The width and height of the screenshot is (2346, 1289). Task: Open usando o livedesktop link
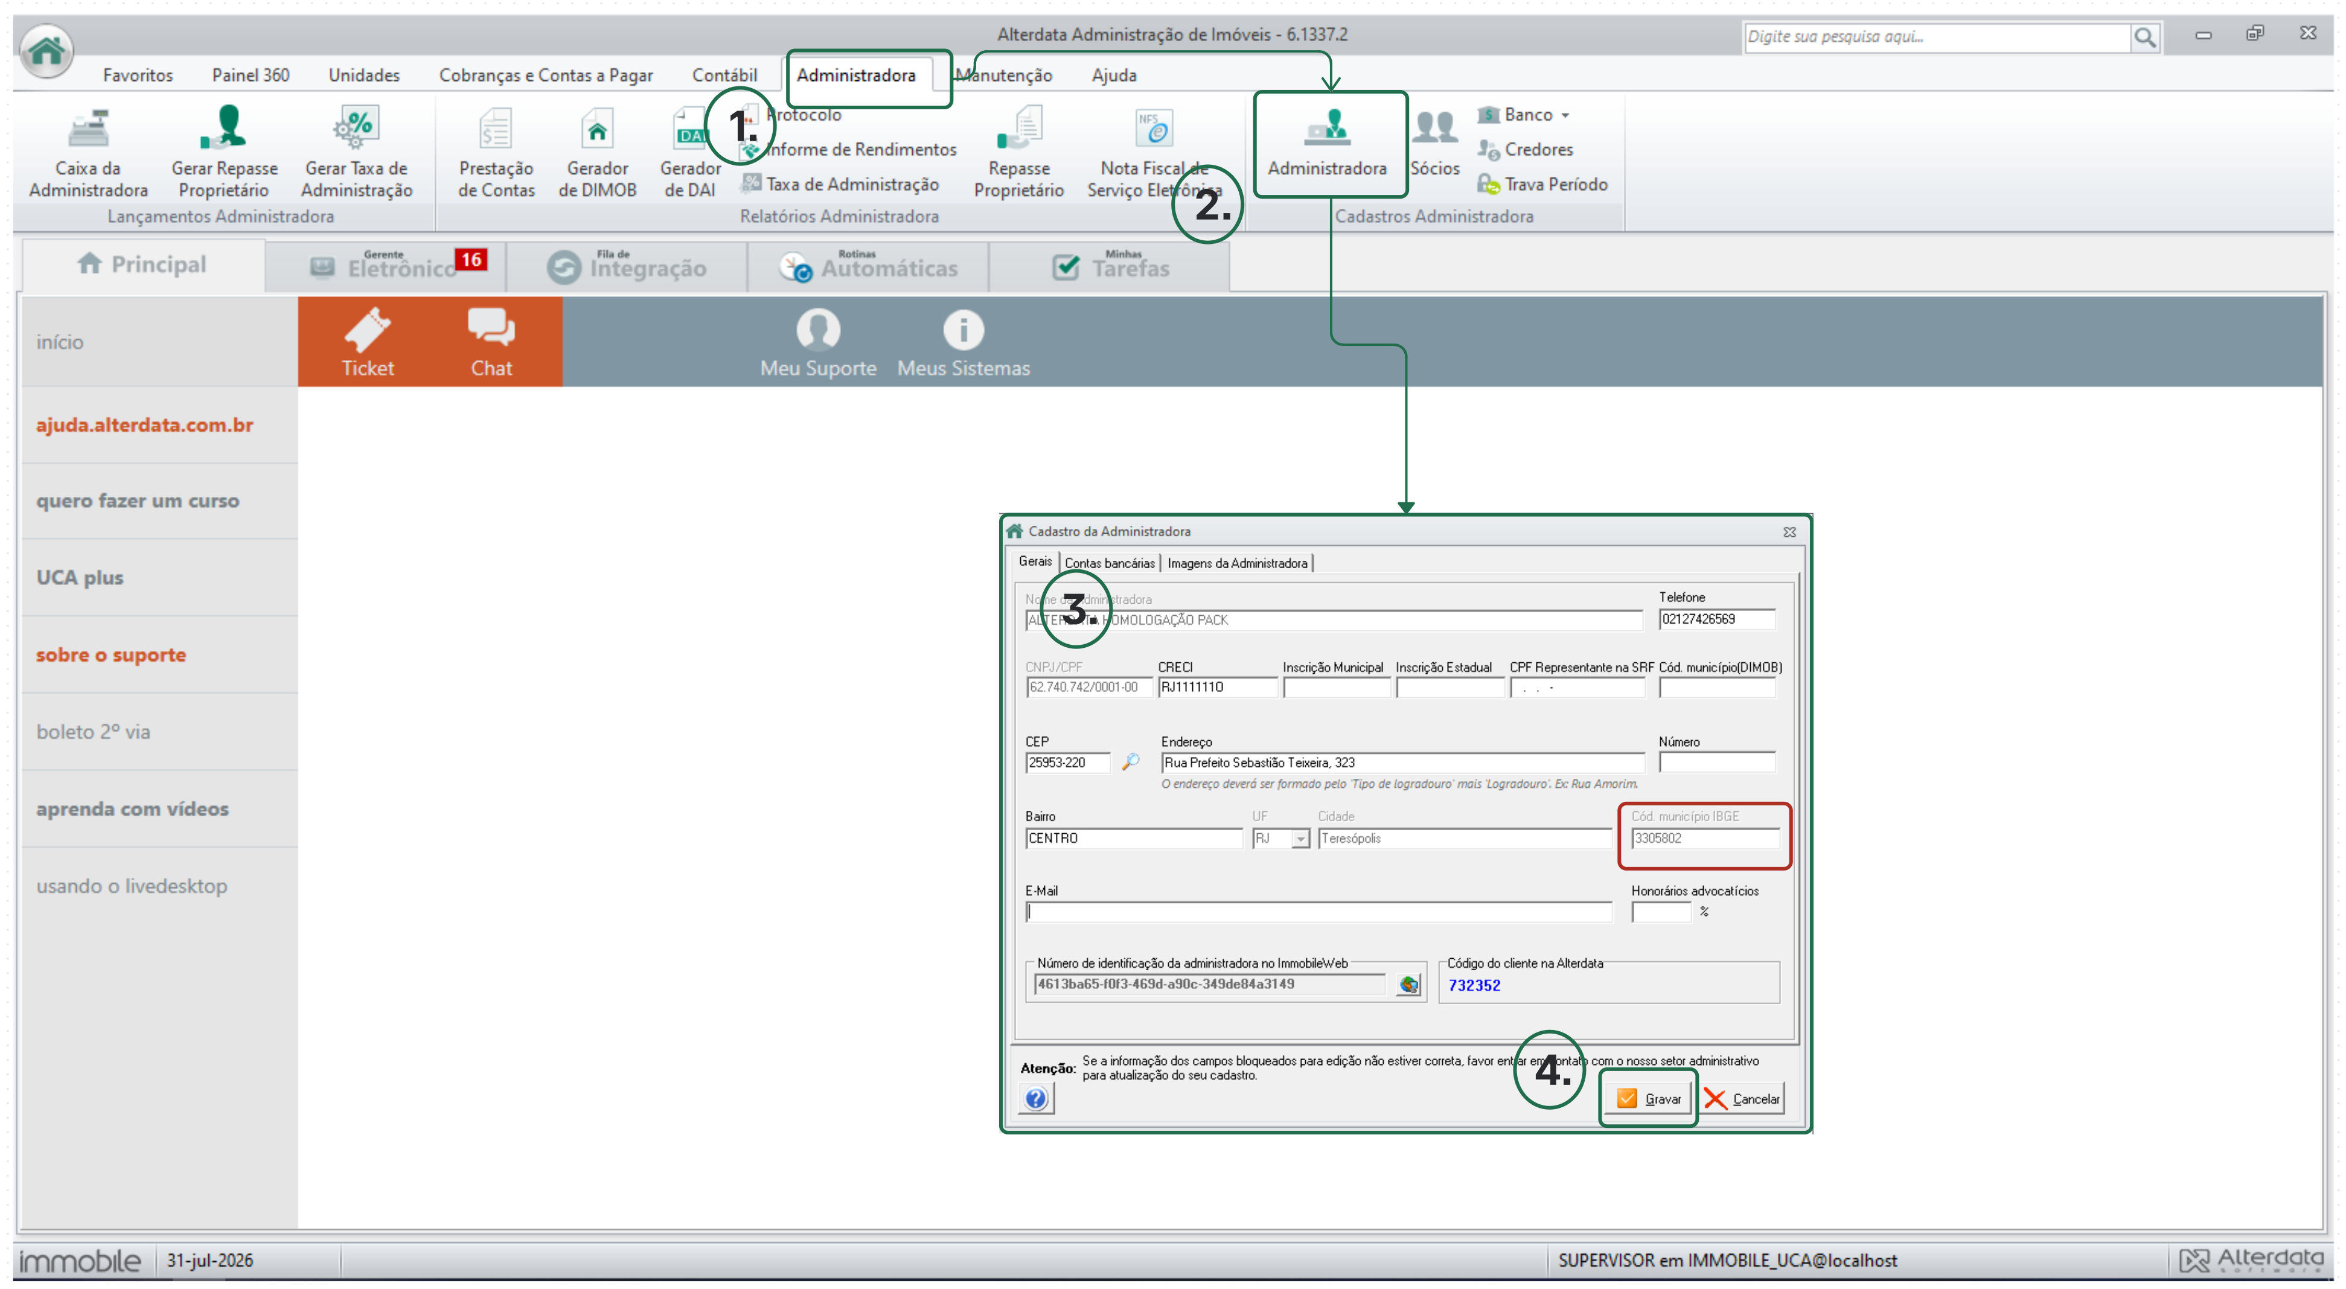(x=132, y=886)
